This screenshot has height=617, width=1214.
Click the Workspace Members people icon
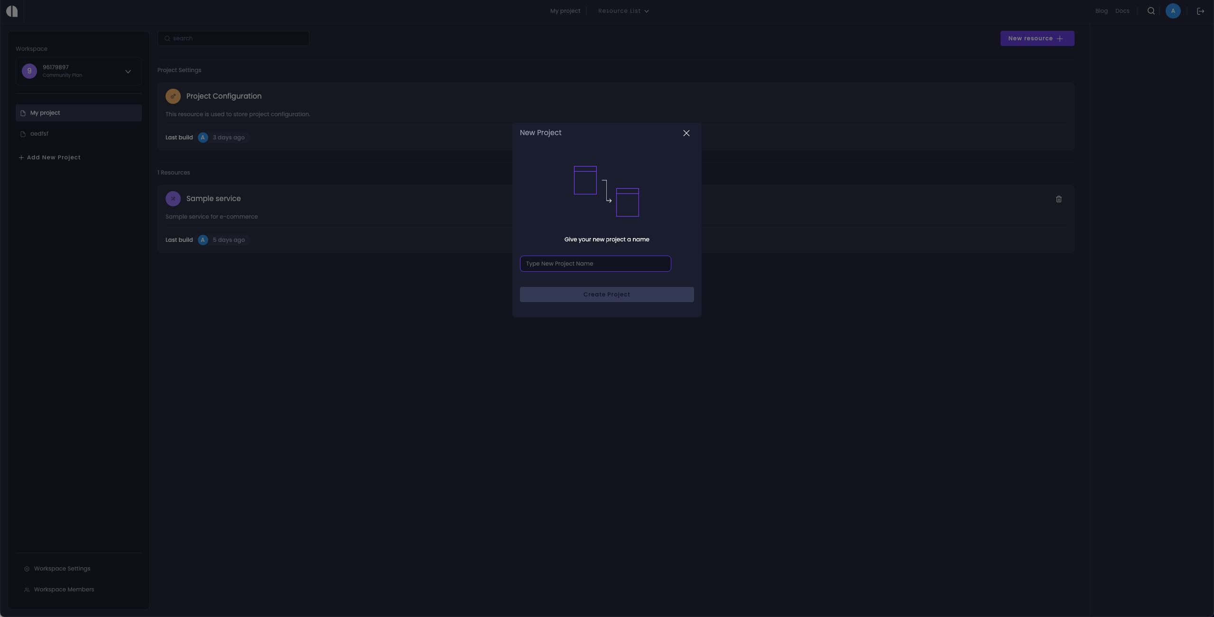[x=27, y=589]
